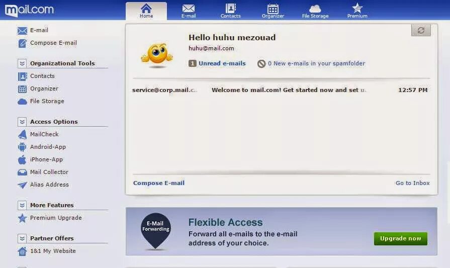This screenshot has height=268, width=450.
Task: Click the iPhone-App apple icon
Action: click(x=22, y=159)
